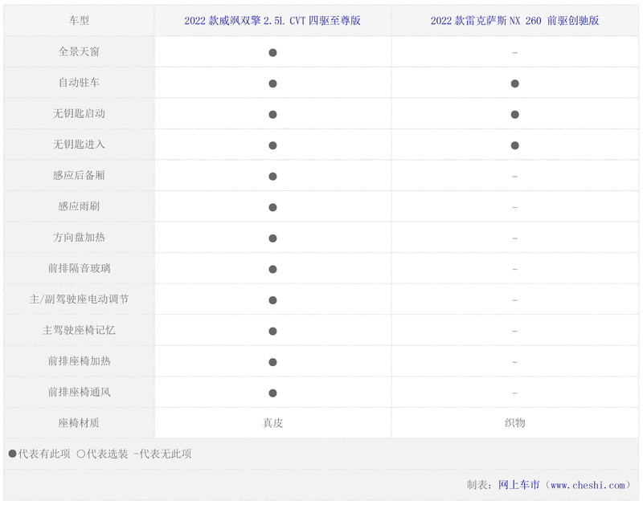Viewport: 643px width, 505px height.
Task: Open the 2022款威飒双擎 2.5L CVT 四驱至尊版 link
Action: pyautogui.click(x=272, y=21)
